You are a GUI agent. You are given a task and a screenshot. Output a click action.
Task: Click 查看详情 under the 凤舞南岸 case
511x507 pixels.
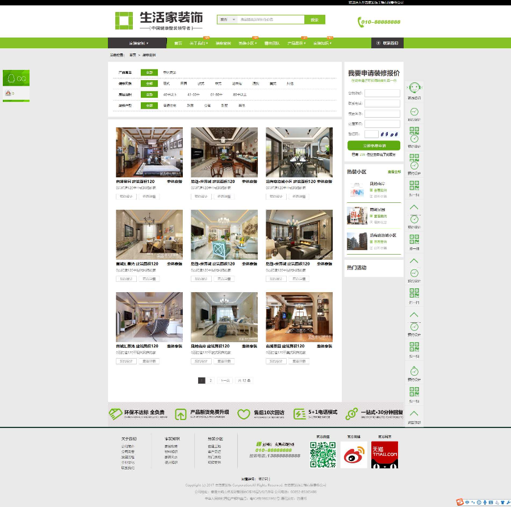(x=224, y=361)
